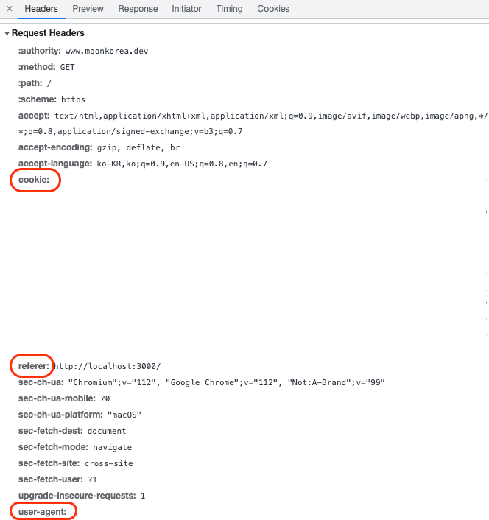489x520 pixels.
Task: Click the referer value http://localhost:3000/
Action: click(108, 366)
